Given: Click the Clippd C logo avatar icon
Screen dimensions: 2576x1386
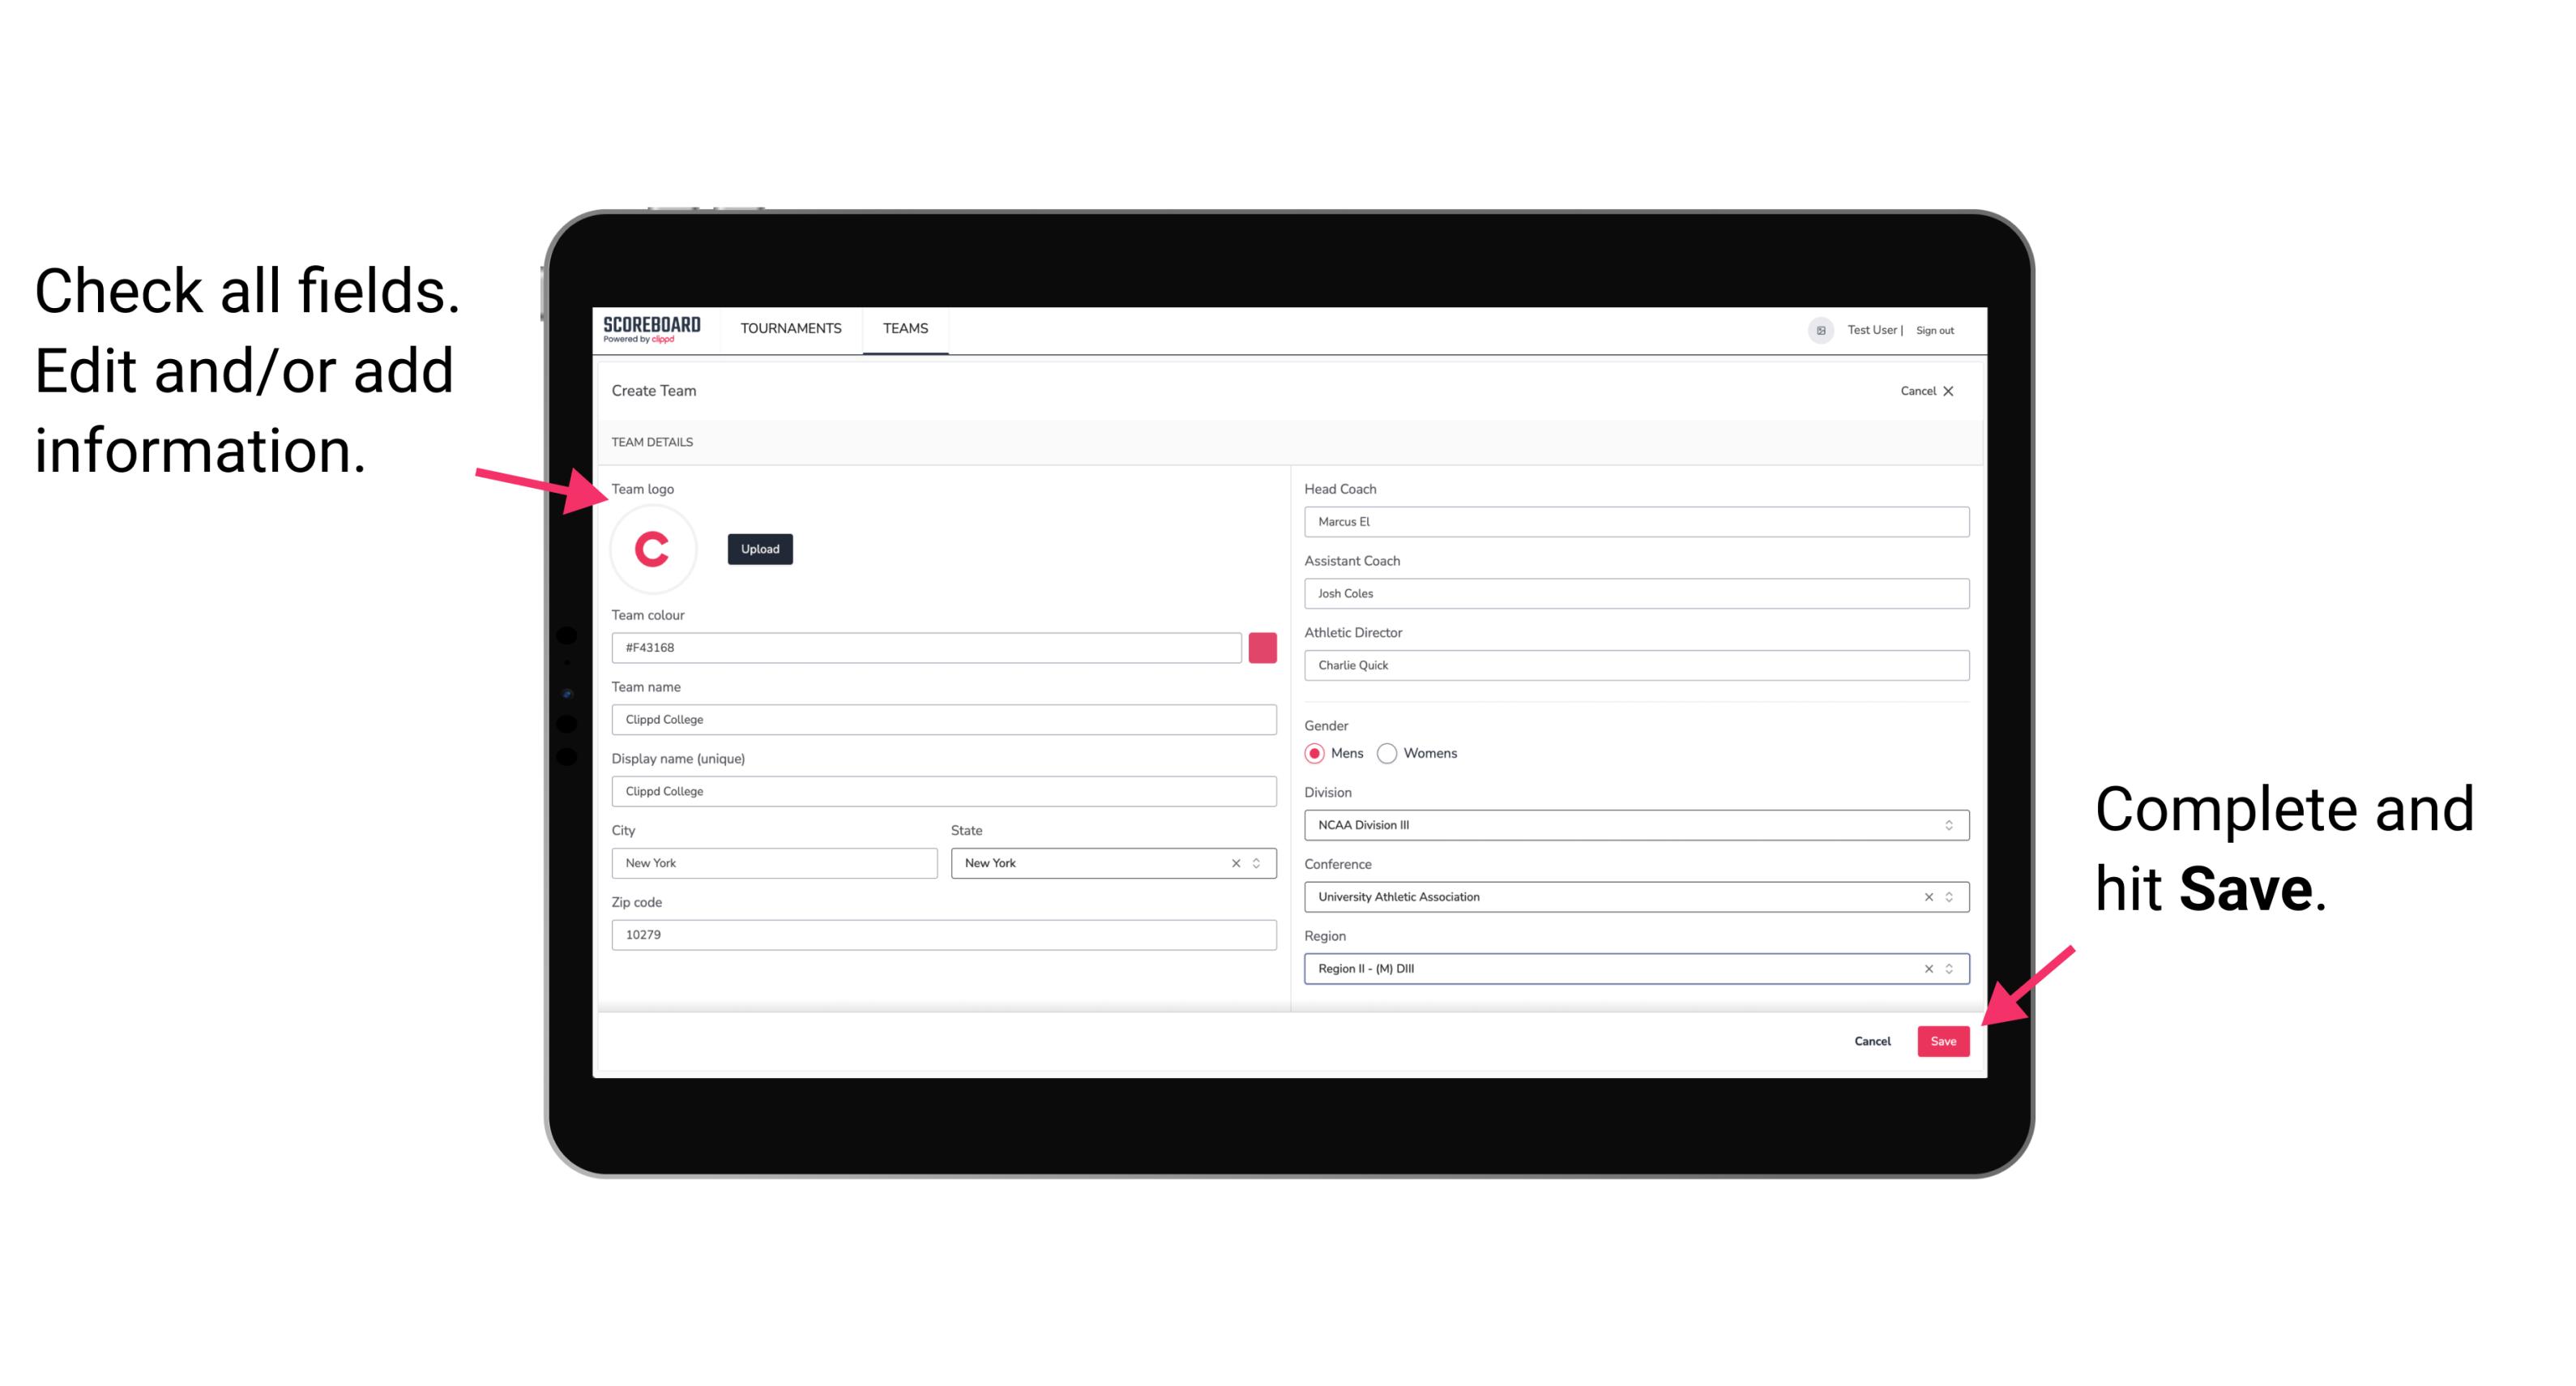Looking at the screenshot, I should coord(653,548).
